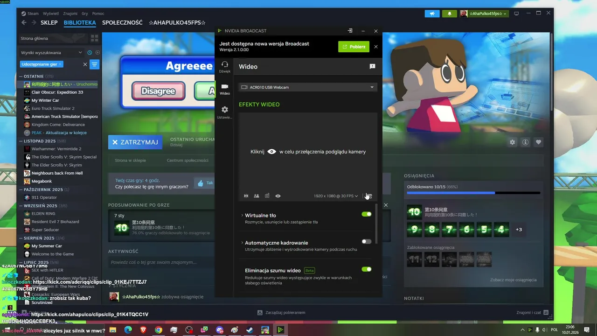This screenshot has width=597, height=336.
Task: Open the Wyniki wyszukiwania filter dropdown
Action: tap(51, 53)
